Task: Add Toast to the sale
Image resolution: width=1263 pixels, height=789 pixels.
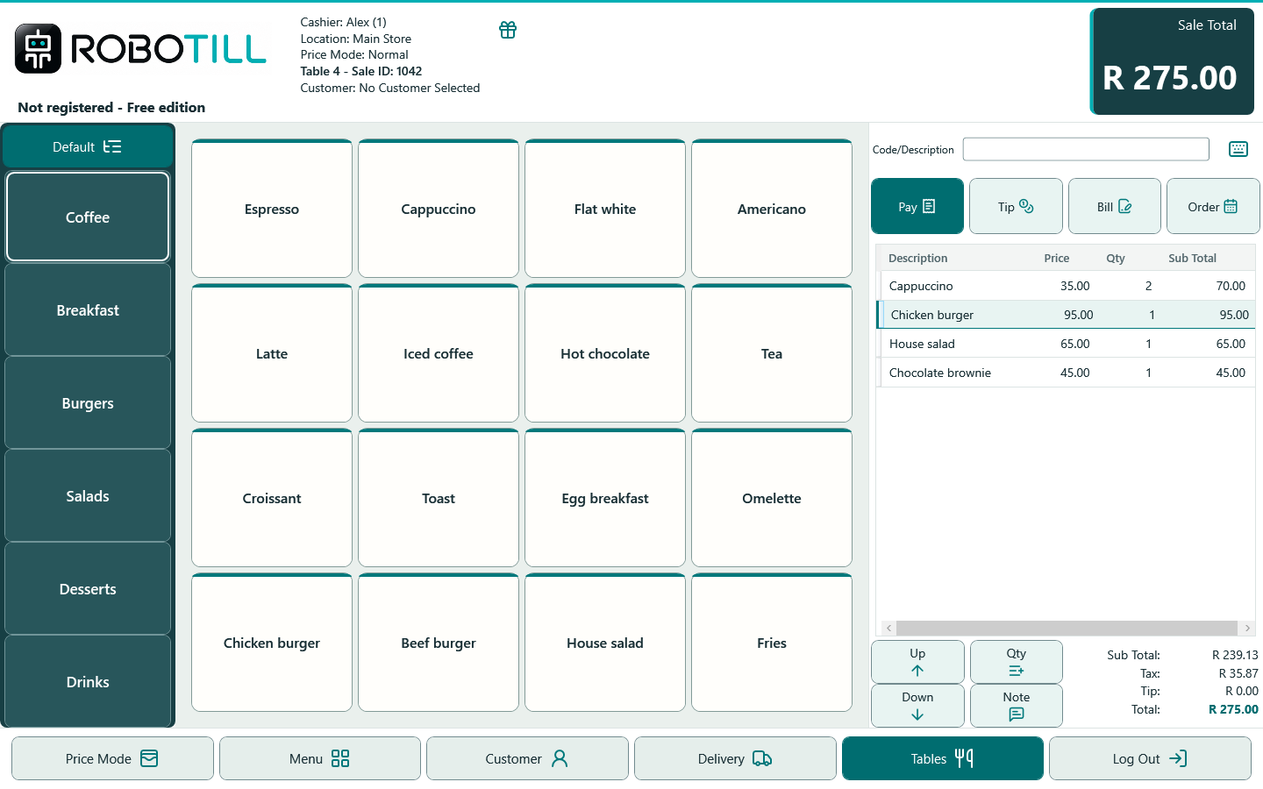Action: [439, 498]
